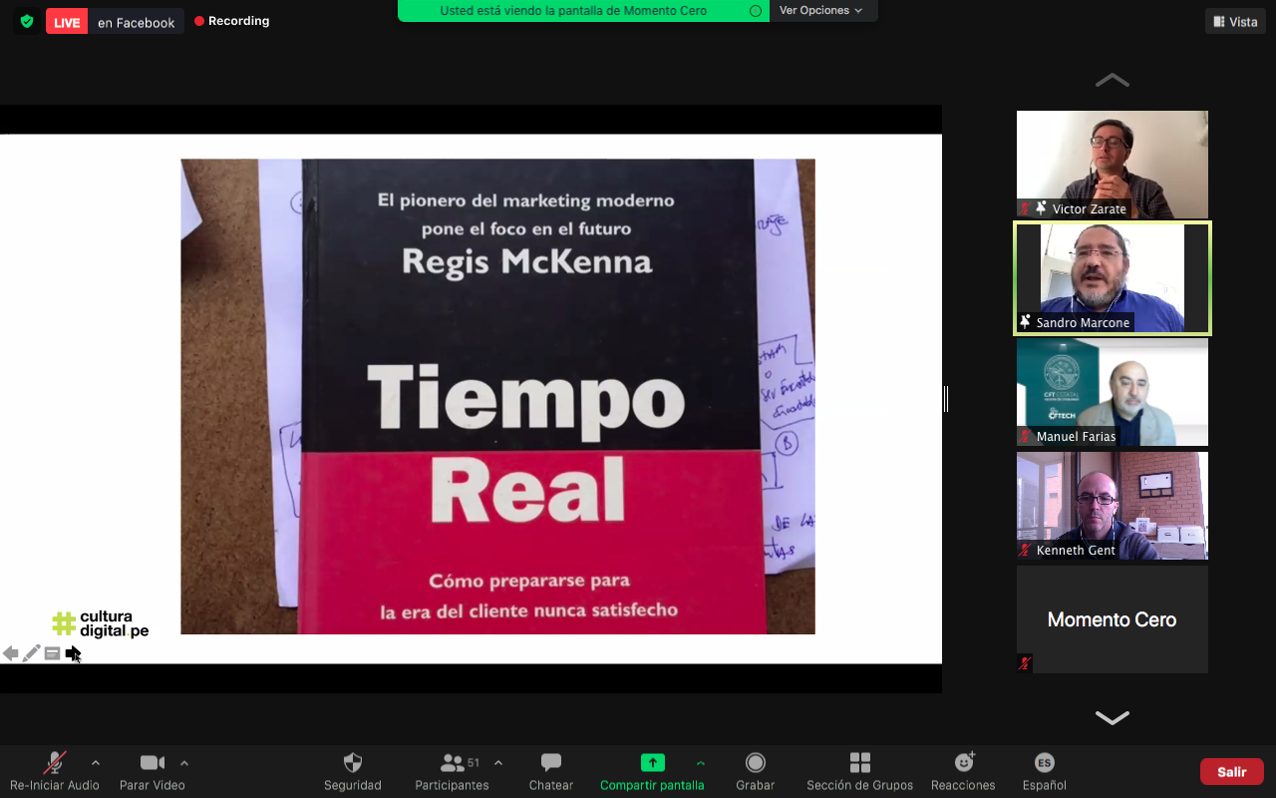Select the Español interpretation language button

pos(1044,764)
